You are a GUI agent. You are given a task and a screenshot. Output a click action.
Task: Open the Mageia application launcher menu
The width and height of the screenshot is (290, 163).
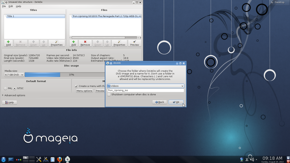pyautogui.click(x=3, y=159)
